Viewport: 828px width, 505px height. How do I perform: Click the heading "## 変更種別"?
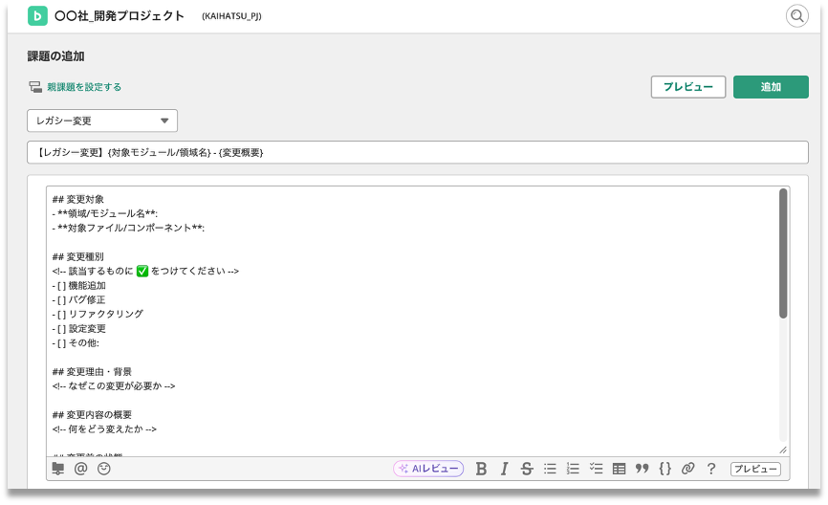point(78,257)
